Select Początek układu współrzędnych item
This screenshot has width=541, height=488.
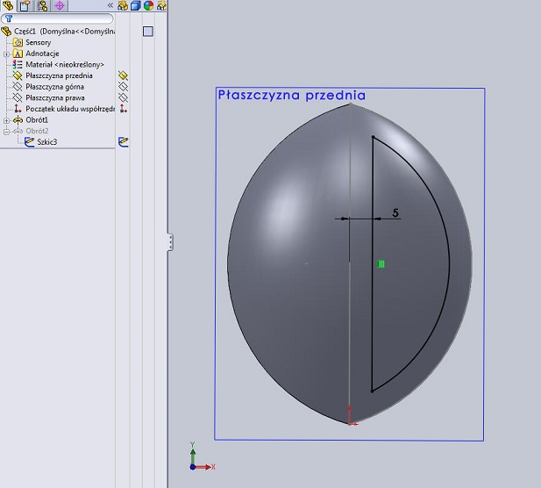click(x=70, y=109)
